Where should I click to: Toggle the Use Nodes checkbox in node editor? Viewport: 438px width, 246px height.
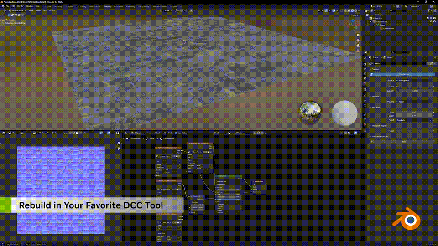(177, 133)
